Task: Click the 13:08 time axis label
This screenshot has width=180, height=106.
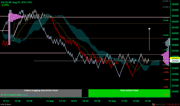Action: coord(136,101)
